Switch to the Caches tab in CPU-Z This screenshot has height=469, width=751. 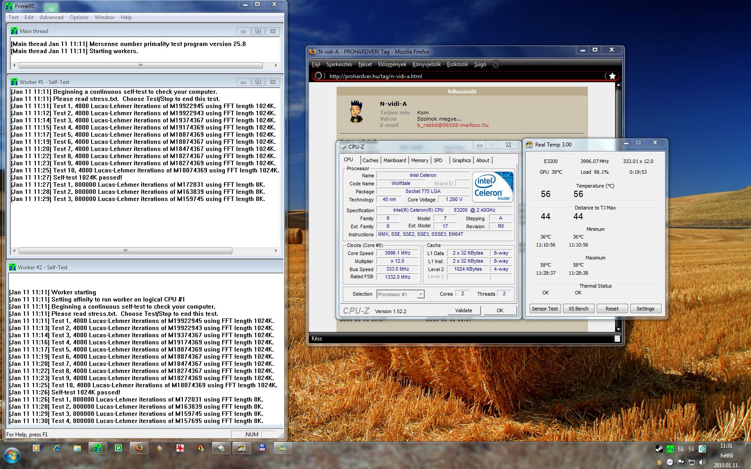pos(370,160)
